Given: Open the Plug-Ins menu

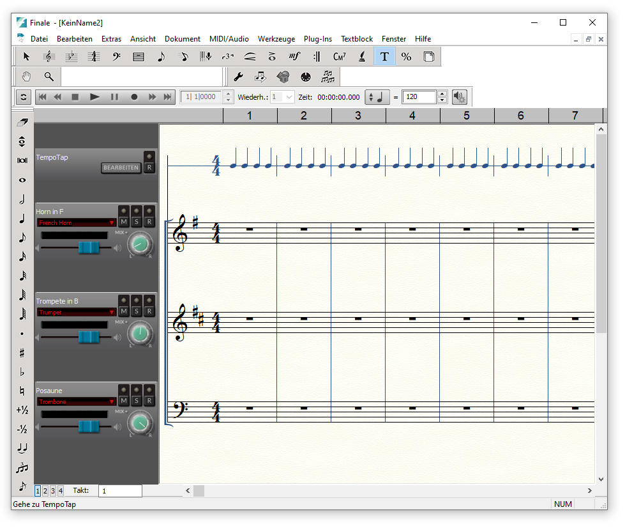Looking at the screenshot, I should click(318, 39).
